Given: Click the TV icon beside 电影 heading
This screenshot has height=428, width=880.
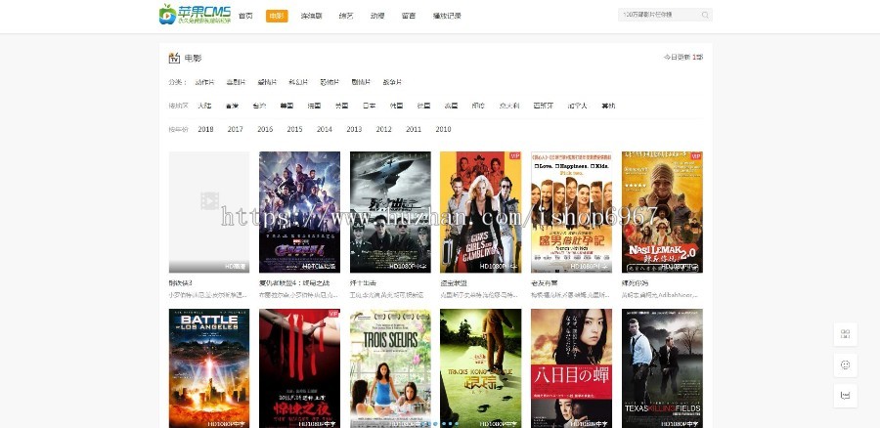Looking at the screenshot, I should point(174,58).
